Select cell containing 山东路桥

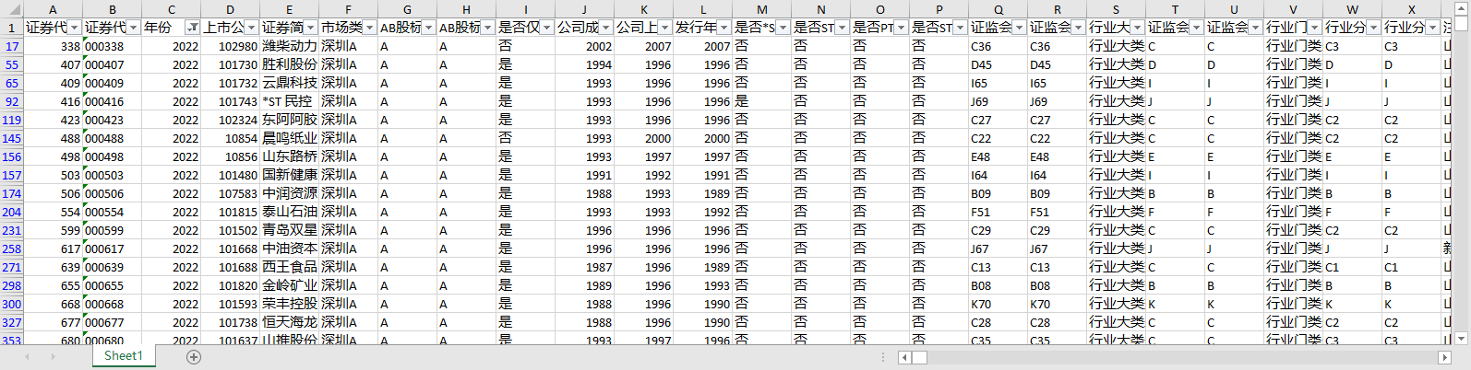click(x=290, y=156)
